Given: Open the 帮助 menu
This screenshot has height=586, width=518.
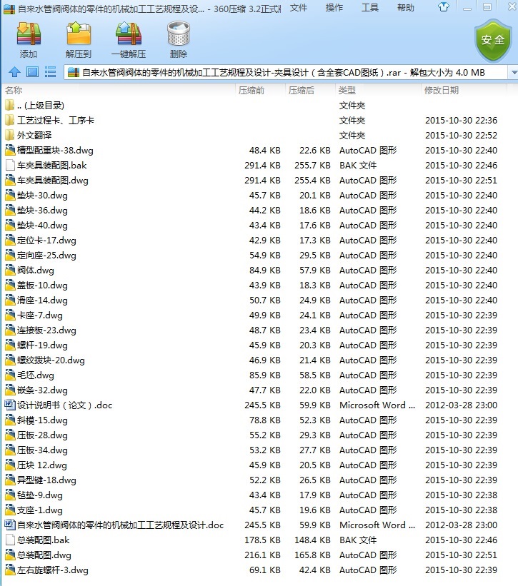Looking at the screenshot, I should [x=405, y=8].
